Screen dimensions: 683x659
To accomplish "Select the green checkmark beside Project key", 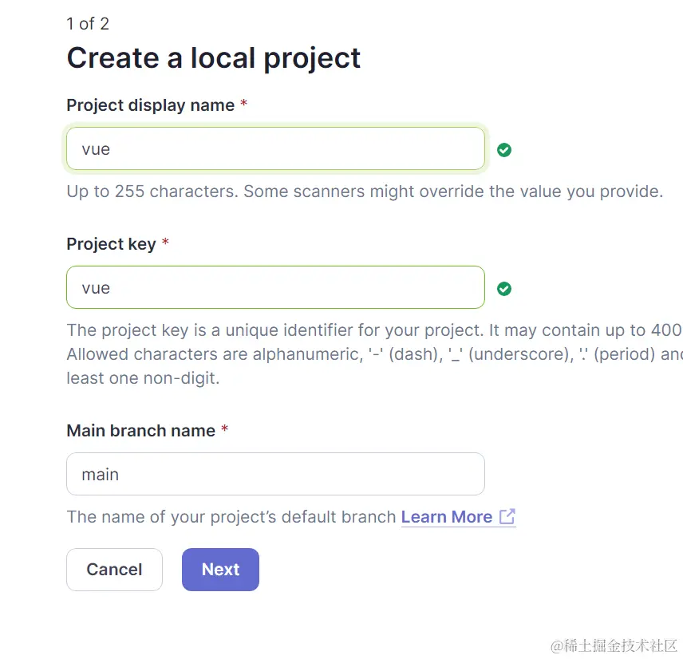I will pos(504,289).
